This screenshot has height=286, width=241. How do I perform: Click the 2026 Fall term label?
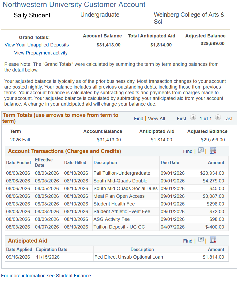click(20, 140)
